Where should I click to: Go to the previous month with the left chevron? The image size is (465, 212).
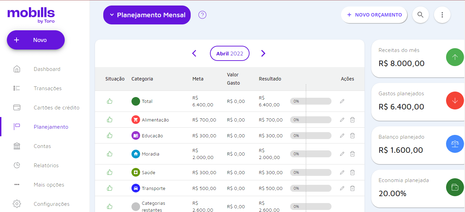coord(194,53)
